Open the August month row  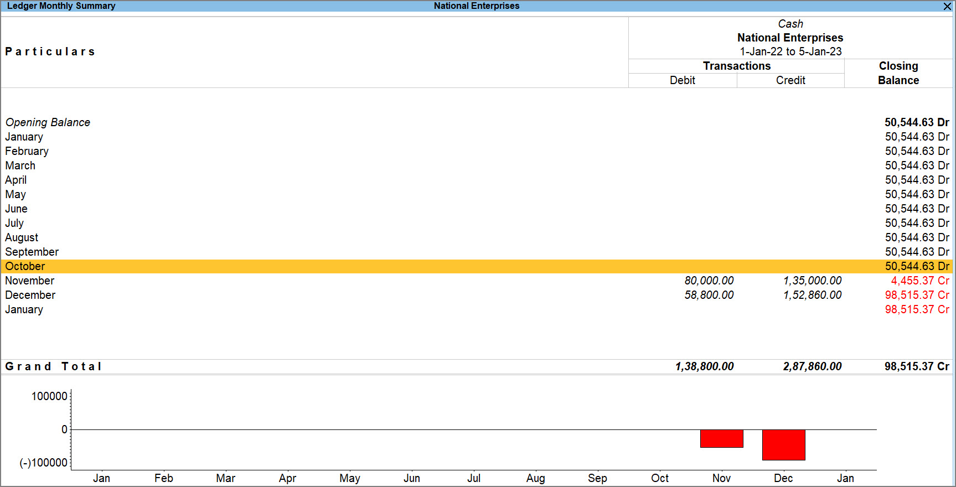click(x=477, y=237)
